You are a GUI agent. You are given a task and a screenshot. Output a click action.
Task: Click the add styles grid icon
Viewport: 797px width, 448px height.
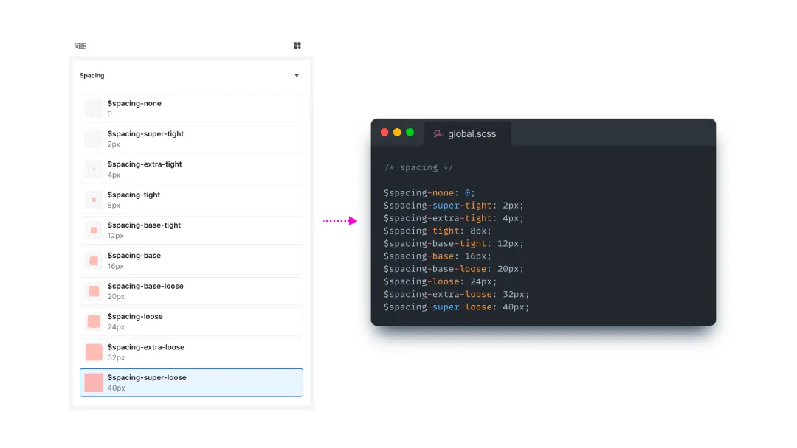(x=297, y=46)
